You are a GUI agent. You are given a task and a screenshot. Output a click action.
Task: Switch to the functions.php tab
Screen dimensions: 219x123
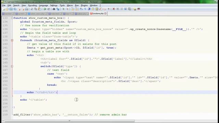click(x=98, y=14)
